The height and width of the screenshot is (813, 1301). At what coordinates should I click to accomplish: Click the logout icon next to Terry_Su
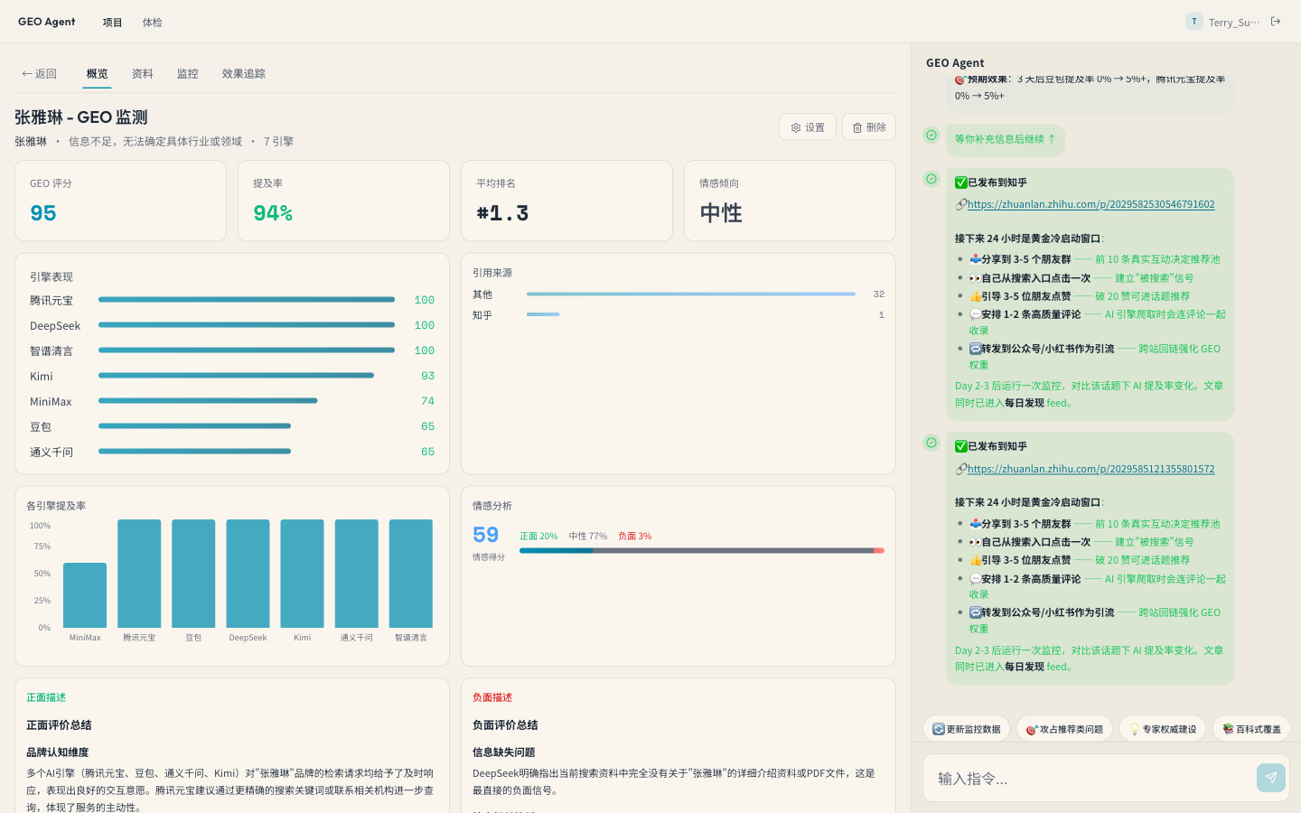tap(1276, 21)
